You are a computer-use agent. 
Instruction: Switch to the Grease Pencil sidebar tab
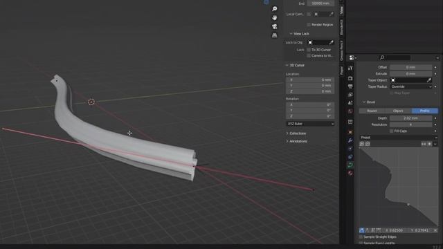tap(341, 50)
